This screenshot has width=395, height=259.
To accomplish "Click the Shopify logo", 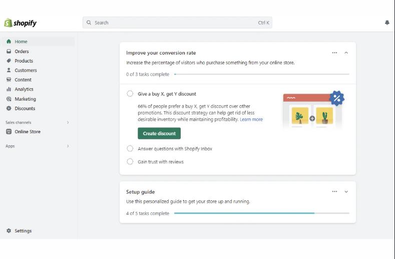I will pos(21,23).
